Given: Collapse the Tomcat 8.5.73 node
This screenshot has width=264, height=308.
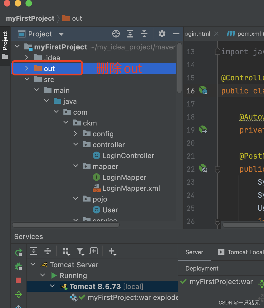Looking at the screenshot, I should point(52,286).
